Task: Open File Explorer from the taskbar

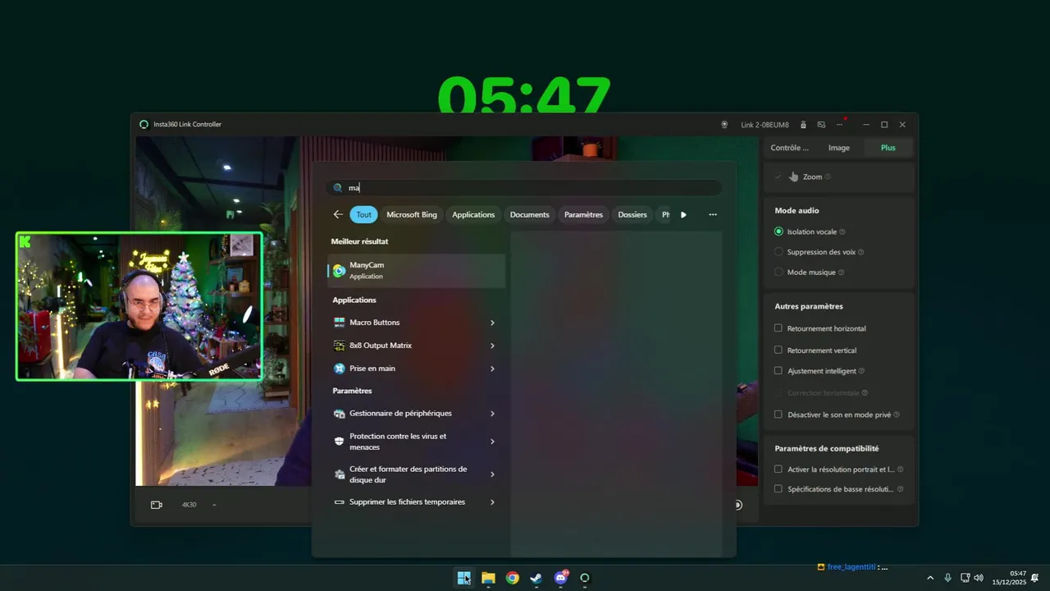Action: click(x=488, y=578)
